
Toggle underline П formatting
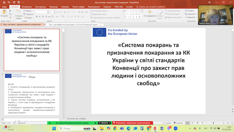click(43, 16)
